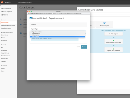Screen dimensions: 130x98
Task: Click first Facebook icon in data sources list
Action: click(x=21, y=19)
